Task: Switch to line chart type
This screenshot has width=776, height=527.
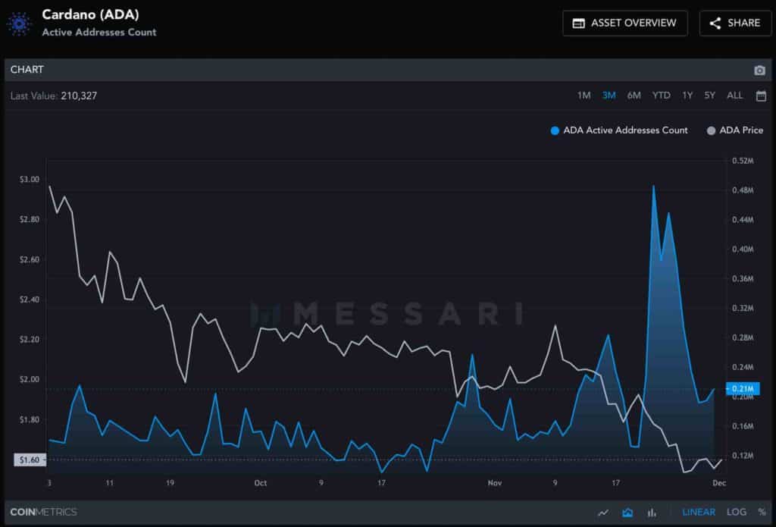Action: pyautogui.click(x=603, y=513)
